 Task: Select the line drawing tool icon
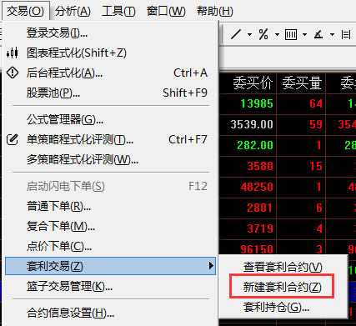(236, 34)
